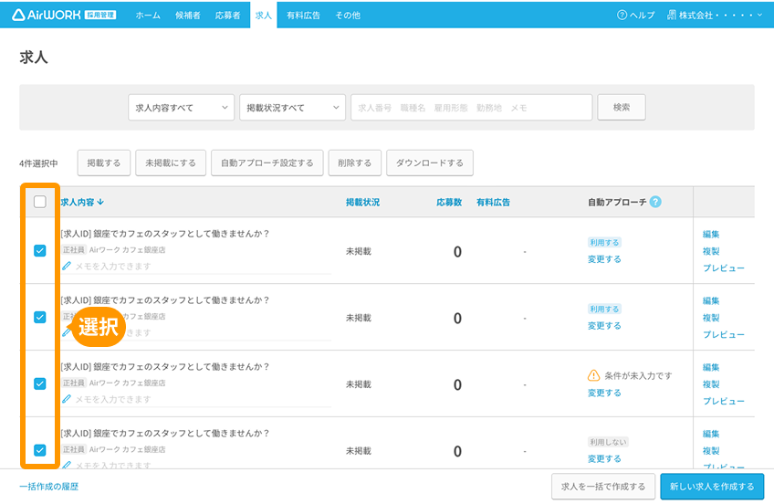Image resolution: width=774 pixels, height=504 pixels.
Task: Click the memo pencil icon in first job row
Action: 67,266
